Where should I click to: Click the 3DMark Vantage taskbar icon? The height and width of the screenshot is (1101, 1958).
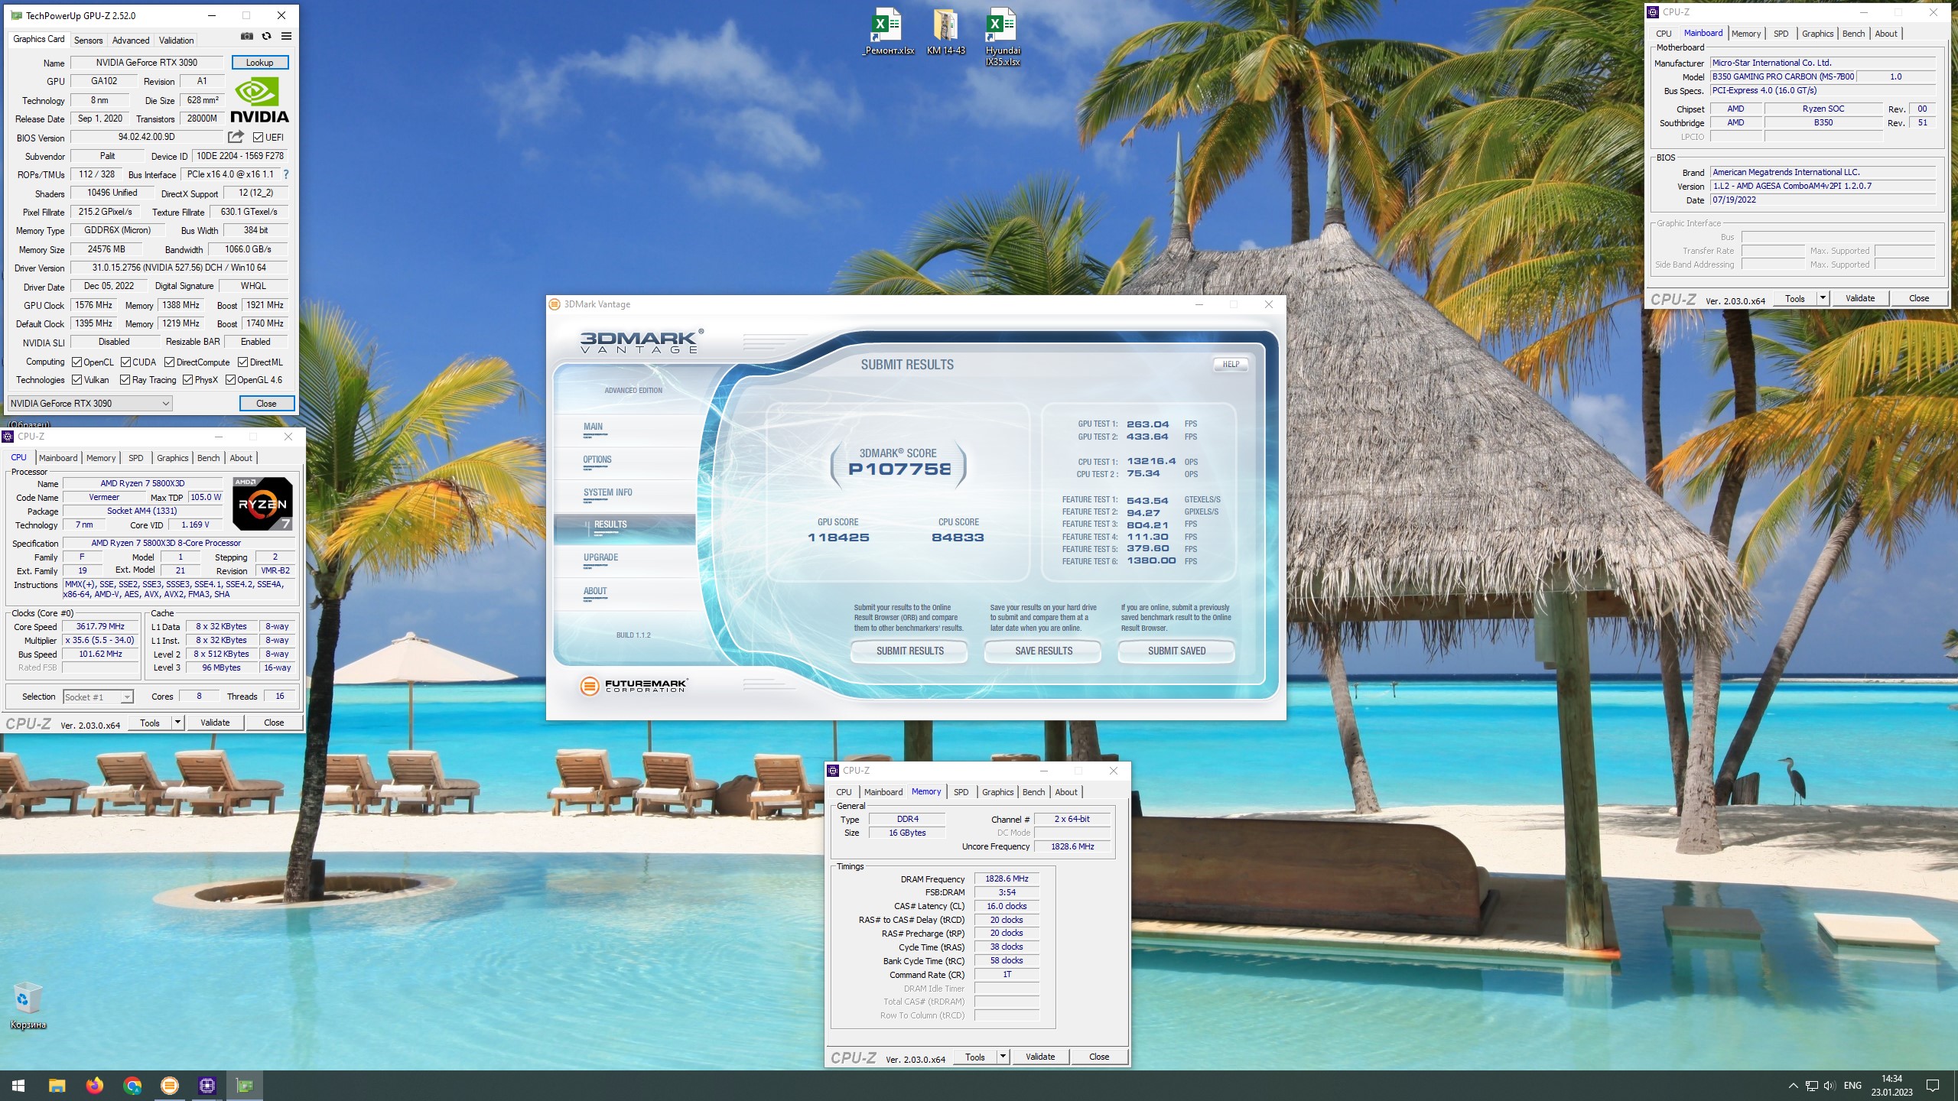170,1086
